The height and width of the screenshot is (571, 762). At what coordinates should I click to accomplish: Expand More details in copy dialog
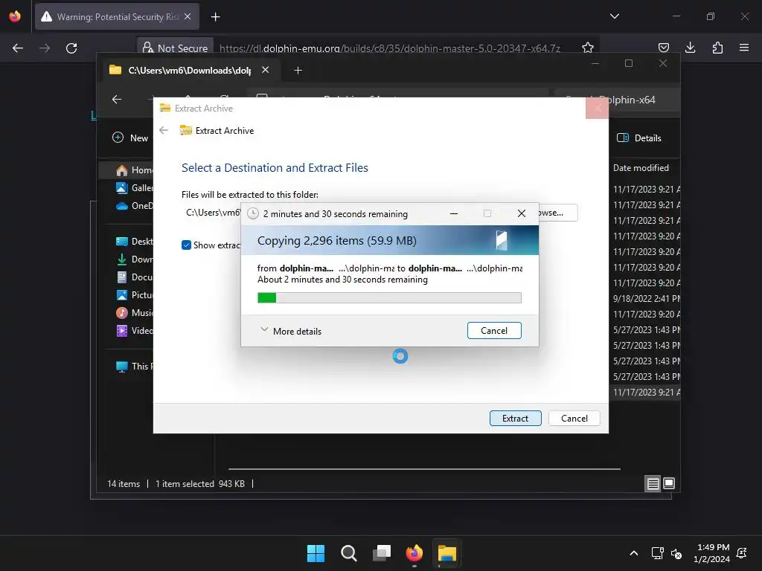click(291, 331)
